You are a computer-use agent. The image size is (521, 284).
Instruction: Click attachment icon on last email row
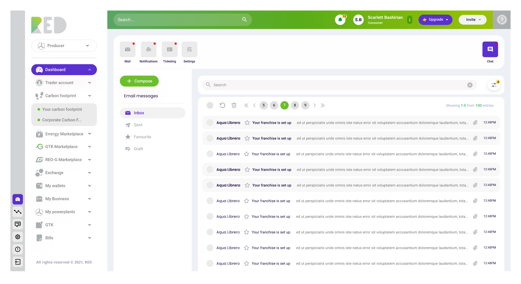475,263
